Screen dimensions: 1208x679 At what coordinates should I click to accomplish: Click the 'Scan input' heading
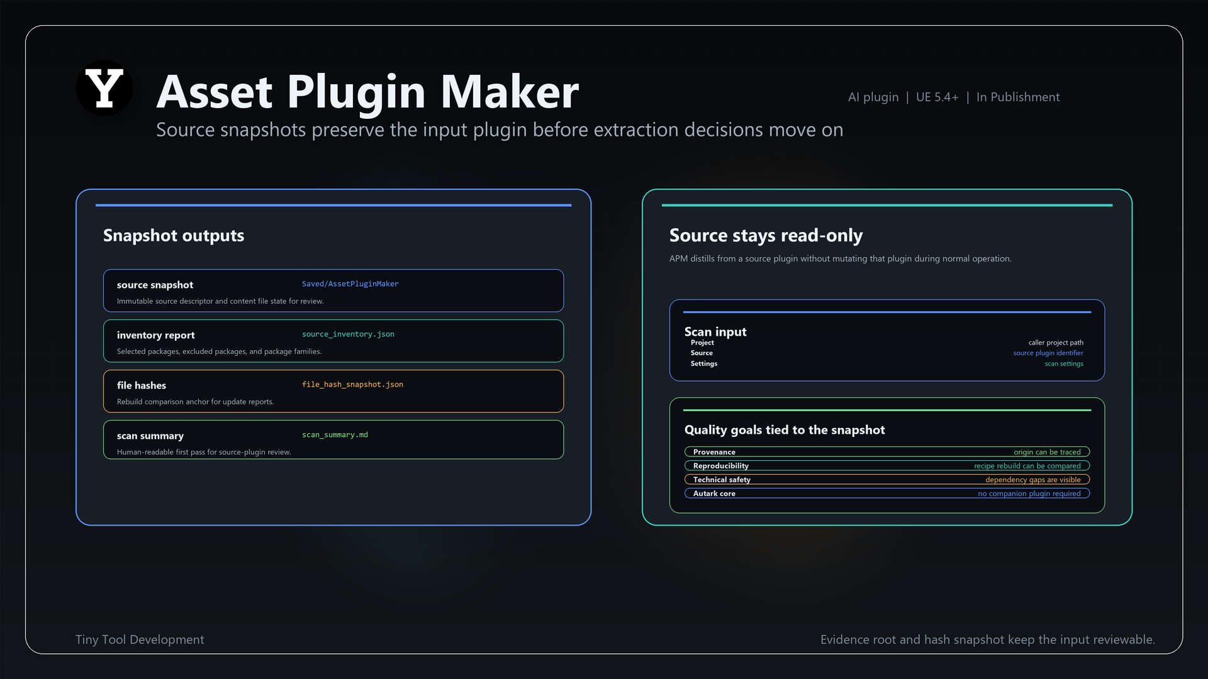[x=715, y=331]
